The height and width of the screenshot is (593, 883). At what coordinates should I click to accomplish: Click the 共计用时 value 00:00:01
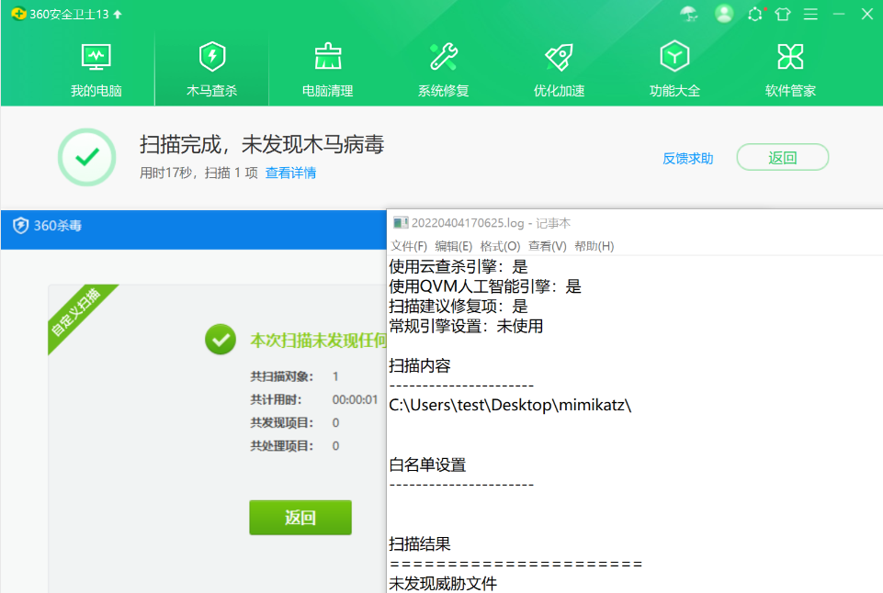355,399
